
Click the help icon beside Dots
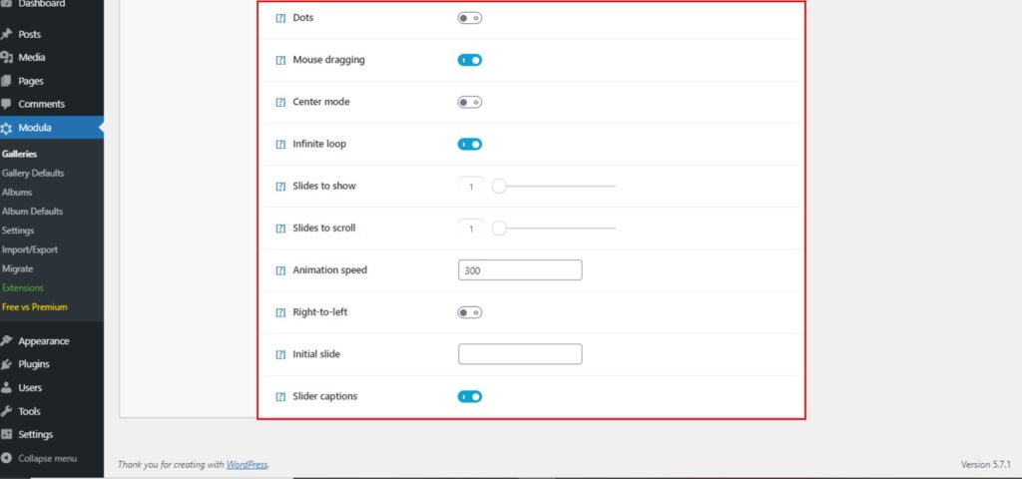(x=280, y=18)
